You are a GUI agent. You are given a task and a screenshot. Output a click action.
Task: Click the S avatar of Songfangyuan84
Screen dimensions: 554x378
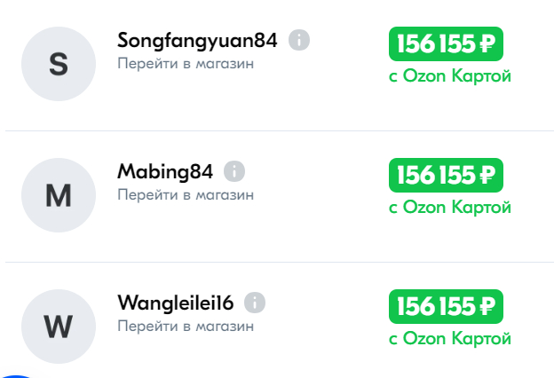point(58,64)
